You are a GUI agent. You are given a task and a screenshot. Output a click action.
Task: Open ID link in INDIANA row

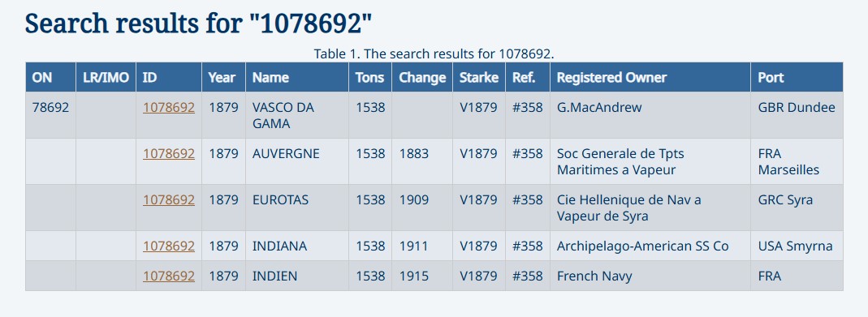[x=169, y=246]
